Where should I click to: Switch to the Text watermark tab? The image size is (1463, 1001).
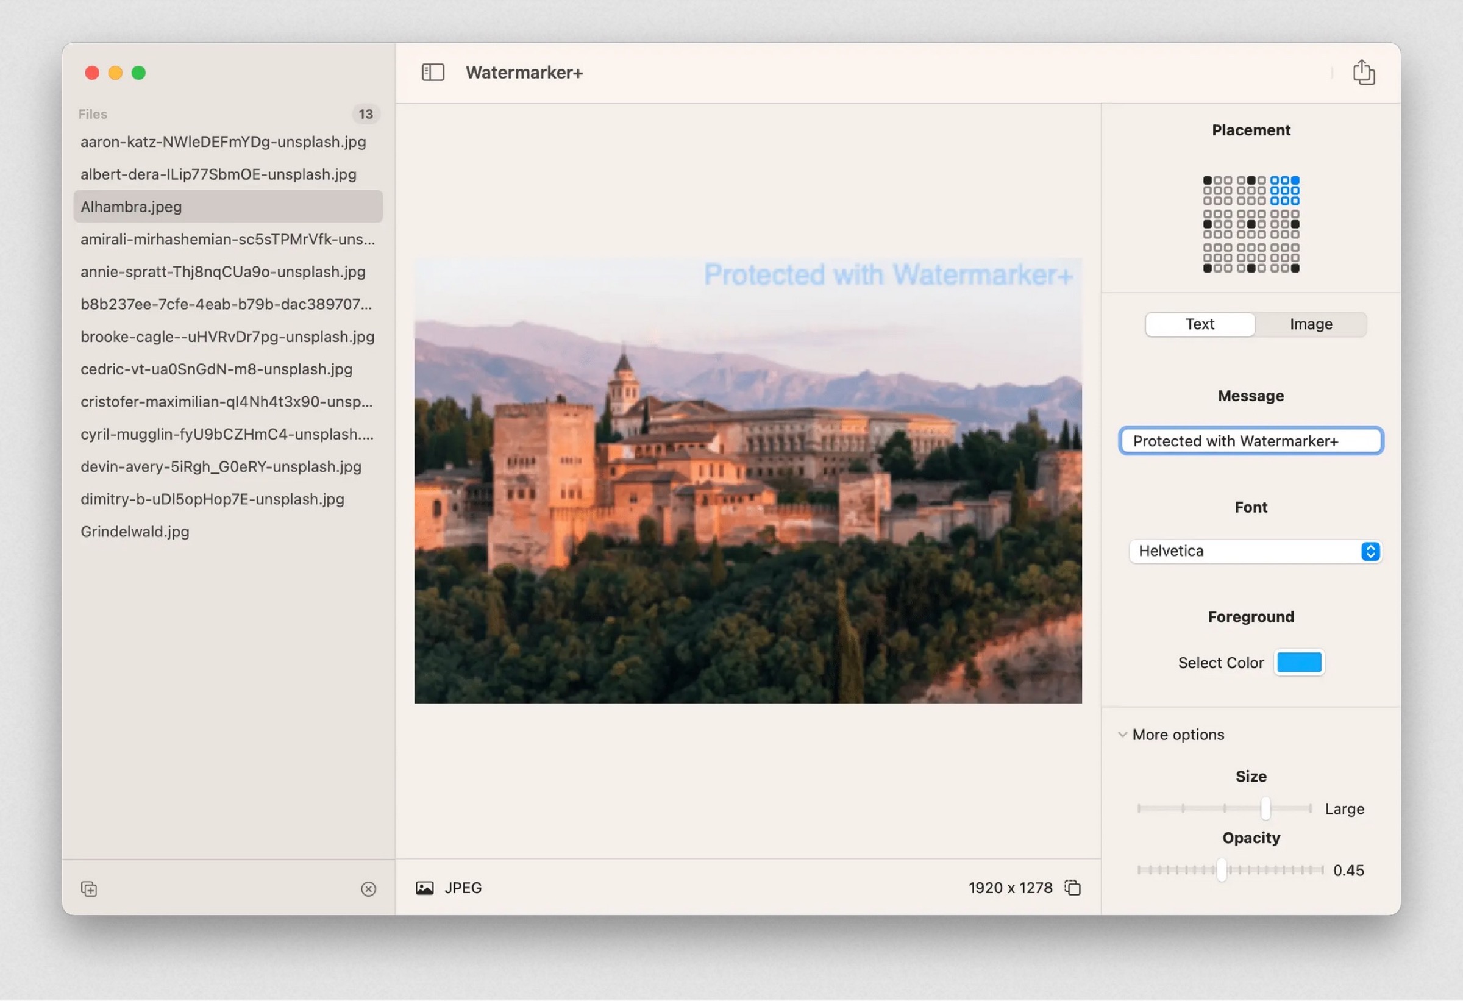(1200, 324)
